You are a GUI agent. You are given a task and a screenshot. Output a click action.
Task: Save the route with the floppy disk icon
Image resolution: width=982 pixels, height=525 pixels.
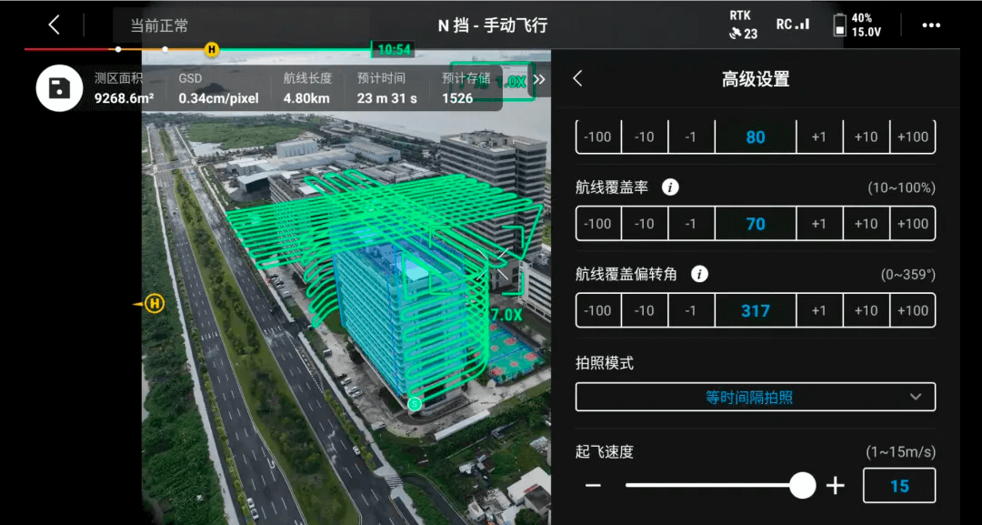pyautogui.click(x=59, y=87)
